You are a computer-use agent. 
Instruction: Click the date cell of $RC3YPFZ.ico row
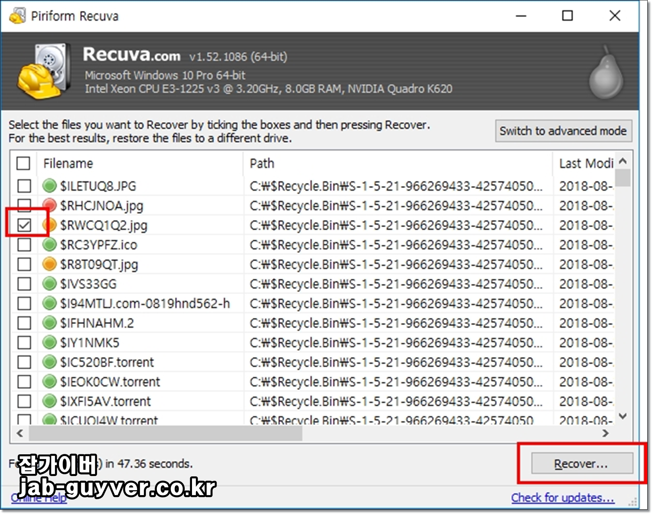pos(586,245)
